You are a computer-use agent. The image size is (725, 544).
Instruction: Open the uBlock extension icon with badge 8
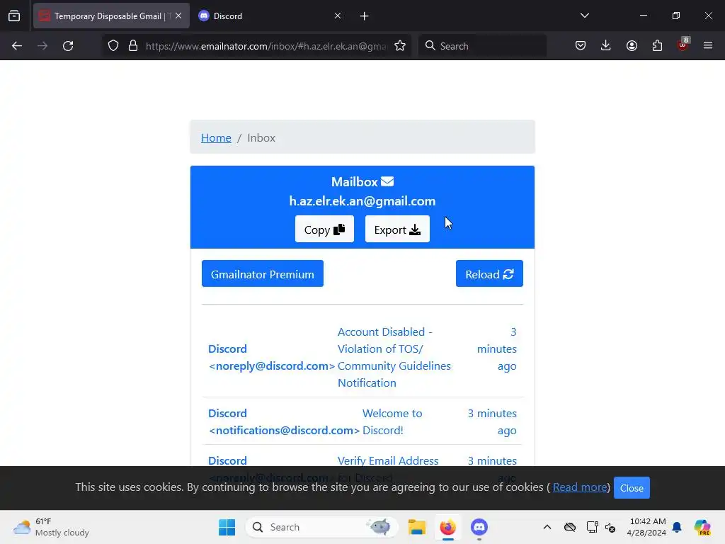(x=683, y=45)
